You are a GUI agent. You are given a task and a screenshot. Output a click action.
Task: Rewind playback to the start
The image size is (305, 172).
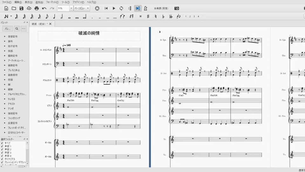pyautogui.click(x=106, y=8)
